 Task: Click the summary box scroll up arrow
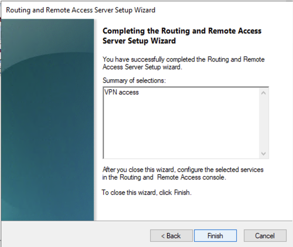coord(264,93)
